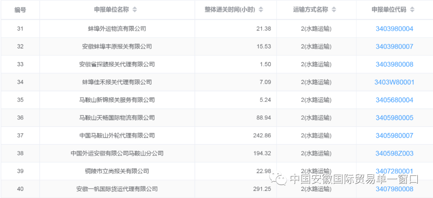433x198 pixels.
Task: Open code link 3405980007
Action: click(x=395, y=136)
